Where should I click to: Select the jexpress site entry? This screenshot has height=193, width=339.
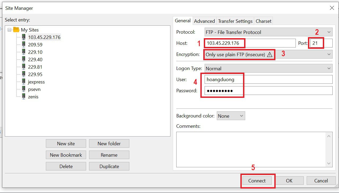pos(36,82)
